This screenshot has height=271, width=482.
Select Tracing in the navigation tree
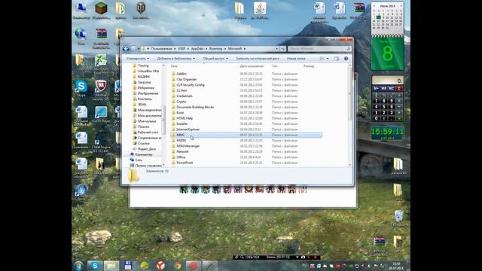pyautogui.click(x=143, y=65)
